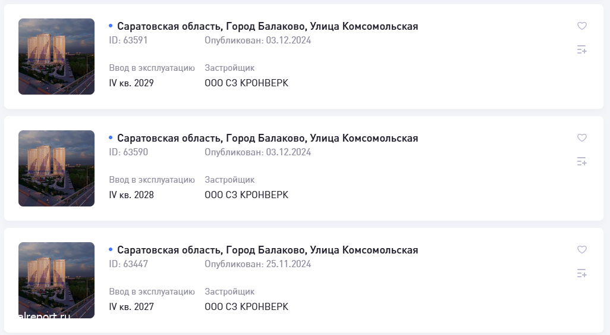Click the publication date 25.11.2024
This screenshot has height=335, width=610.
288,264
